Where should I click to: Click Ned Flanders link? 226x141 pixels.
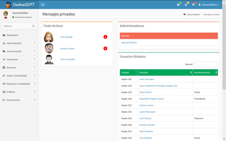pyautogui.click(x=146, y=132)
